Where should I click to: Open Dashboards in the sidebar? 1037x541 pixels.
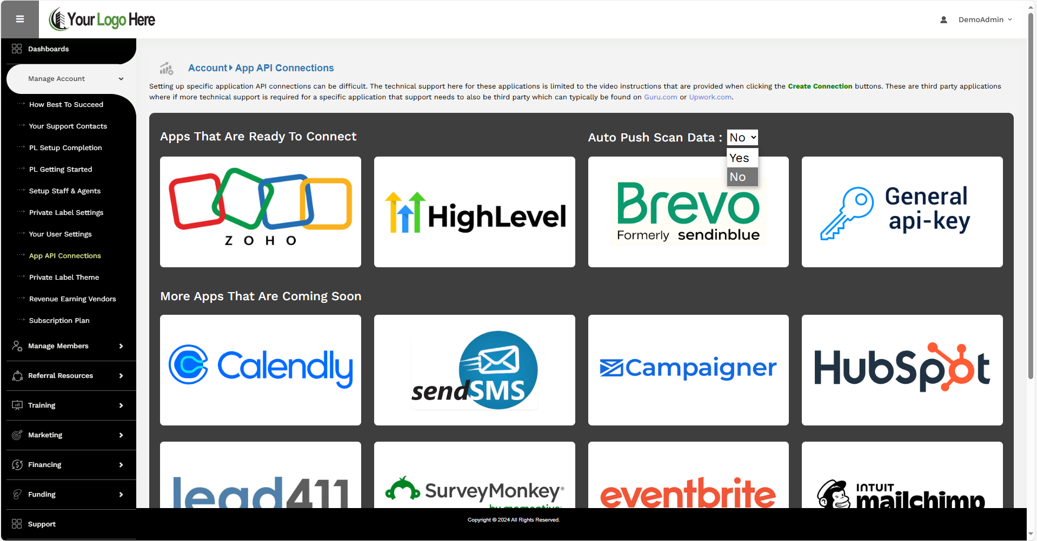pos(49,49)
